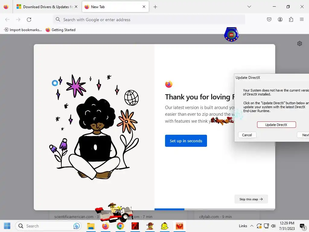Open the network tray icon
Viewport: 309px width, 232px height.
(x=266, y=226)
